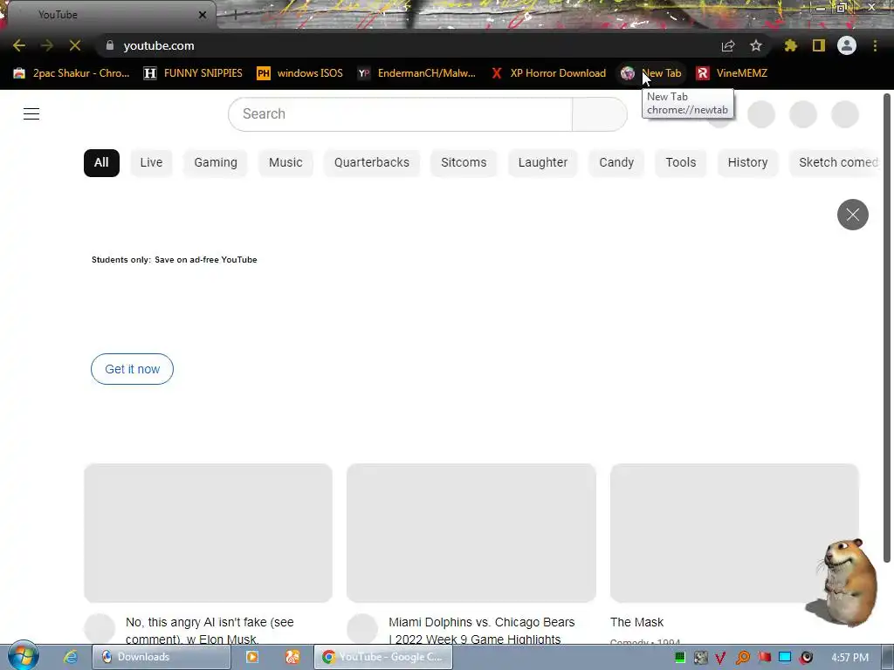Image resolution: width=894 pixels, height=670 pixels.
Task: Select the Quarterbacks filter chip
Action: click(x=372, y=163)
